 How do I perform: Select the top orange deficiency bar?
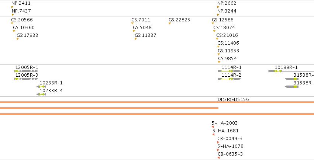coord(157,102)
